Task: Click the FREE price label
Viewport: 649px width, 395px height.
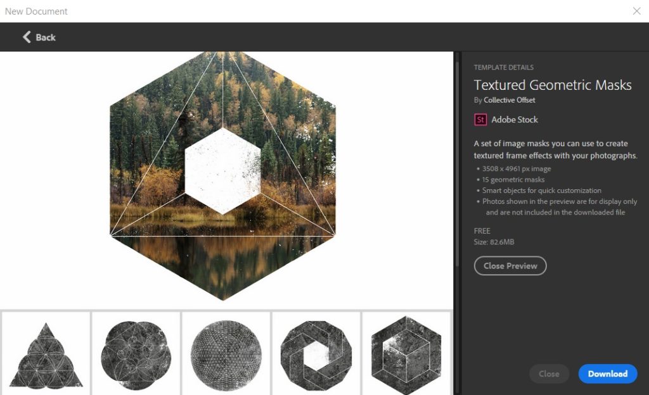Action: [482, 231]
